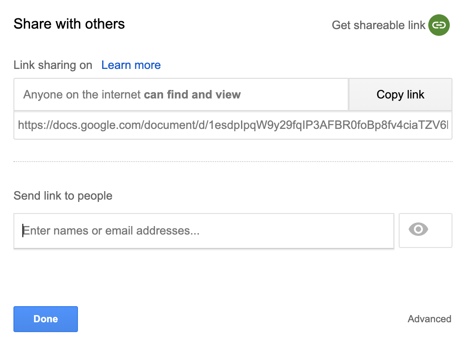Open the permission box beside the email field

click(x=426, y=230)
